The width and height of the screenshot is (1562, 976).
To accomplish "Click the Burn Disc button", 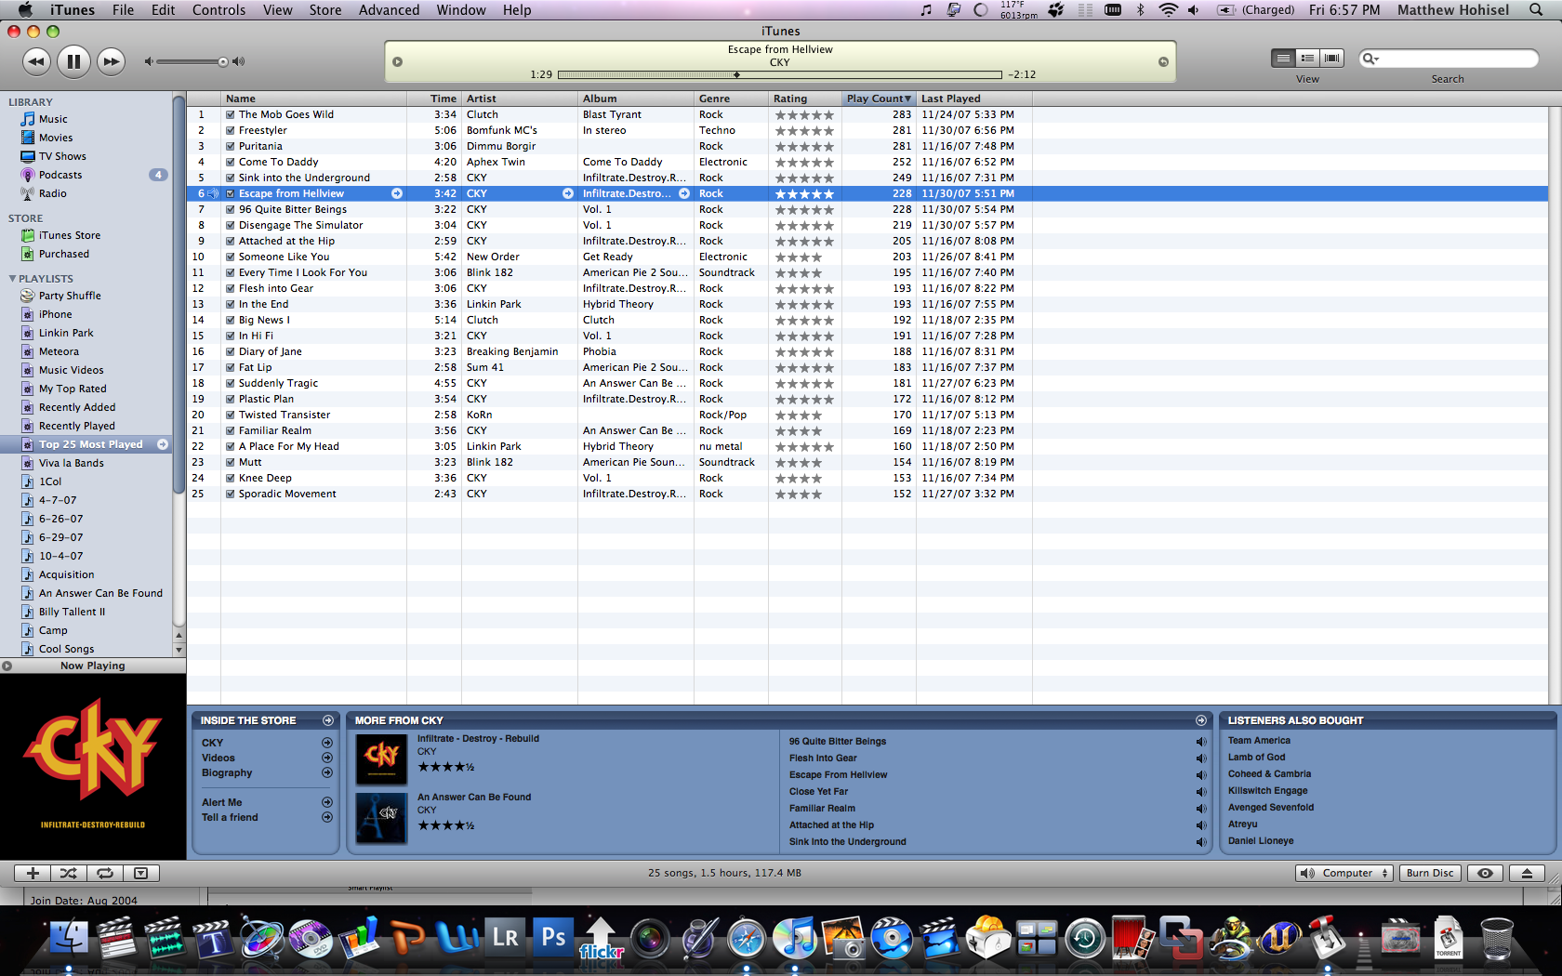I will tap(1430, 873).
